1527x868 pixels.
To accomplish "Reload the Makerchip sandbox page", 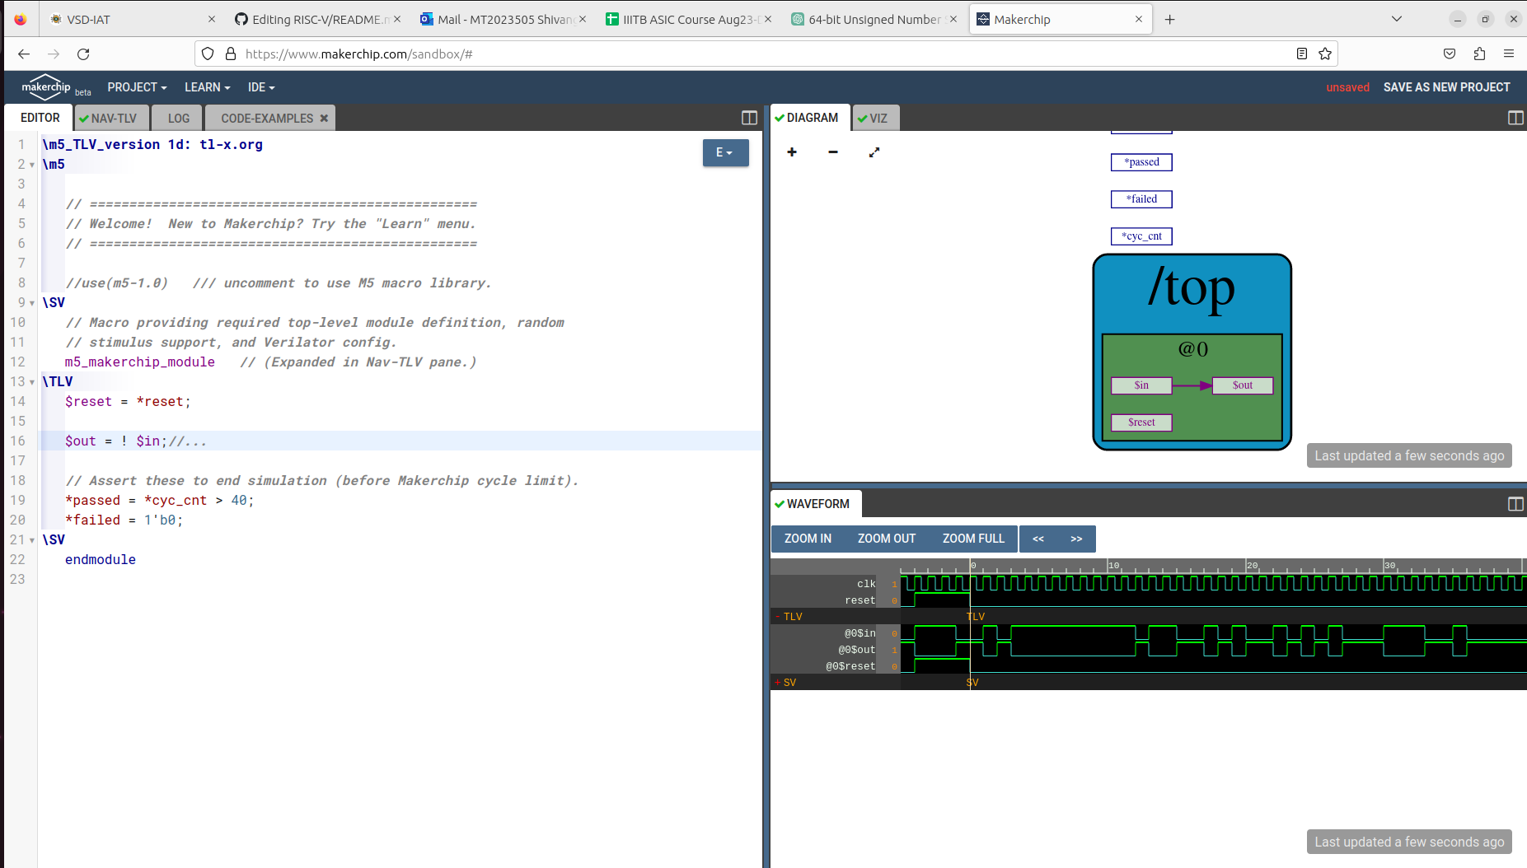I will click(83, 54).
